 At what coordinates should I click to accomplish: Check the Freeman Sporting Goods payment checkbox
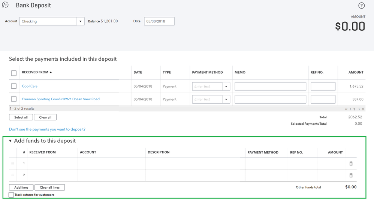[x=14, y=99]
